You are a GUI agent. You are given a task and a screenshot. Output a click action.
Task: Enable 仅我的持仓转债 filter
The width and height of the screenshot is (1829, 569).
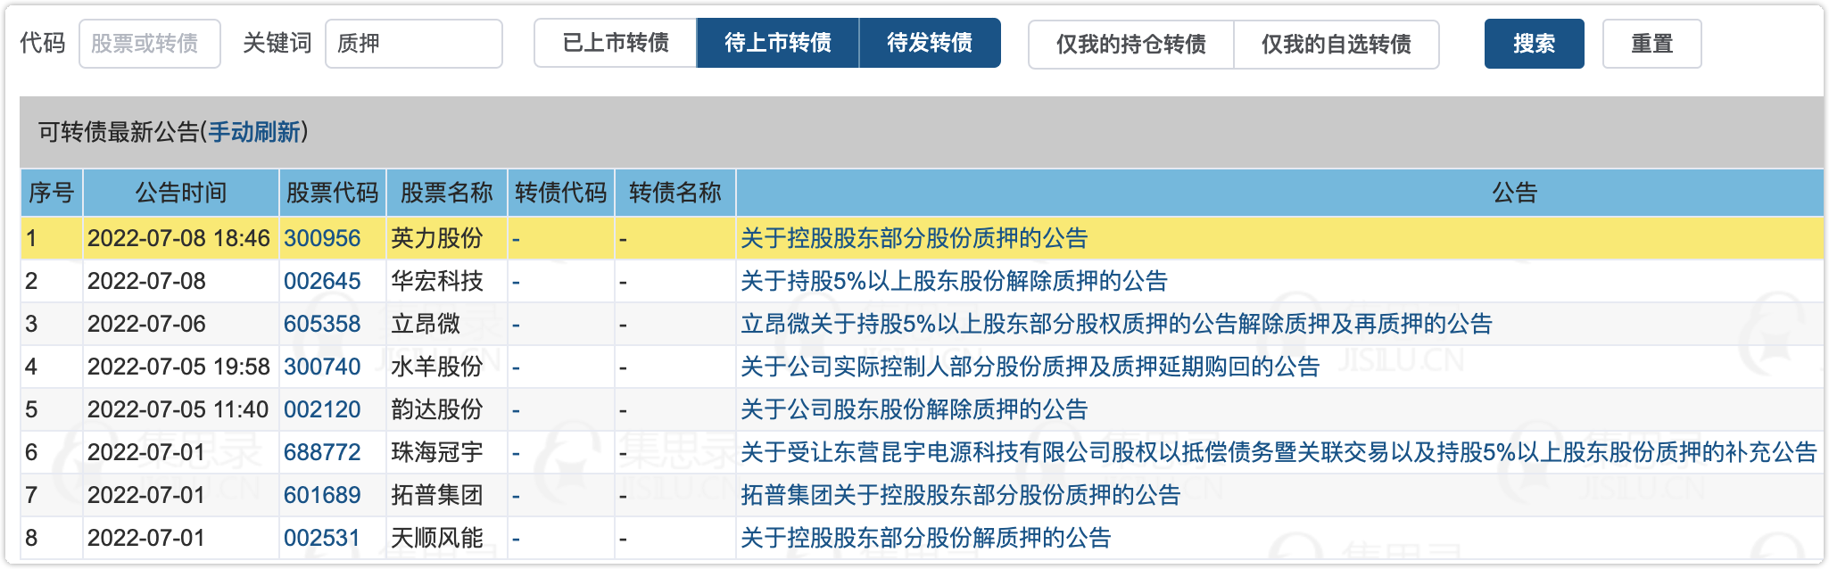[x=1130, y=45]
